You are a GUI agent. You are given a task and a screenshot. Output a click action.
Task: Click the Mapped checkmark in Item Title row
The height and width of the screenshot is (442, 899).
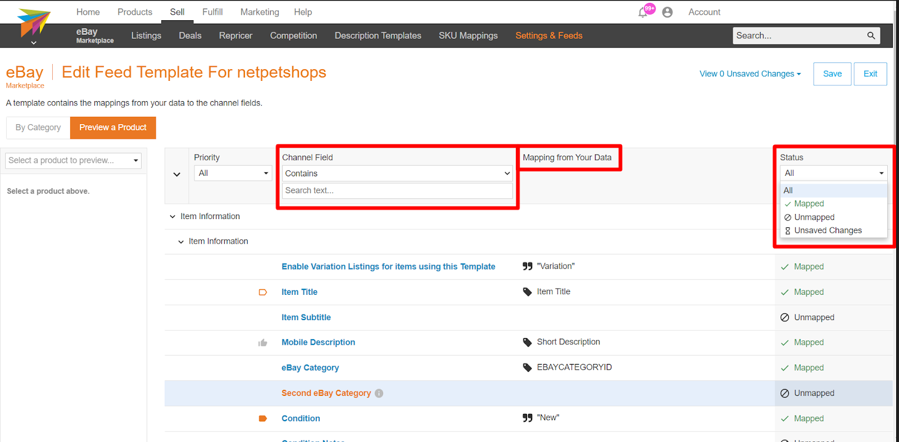pos(785,292)
